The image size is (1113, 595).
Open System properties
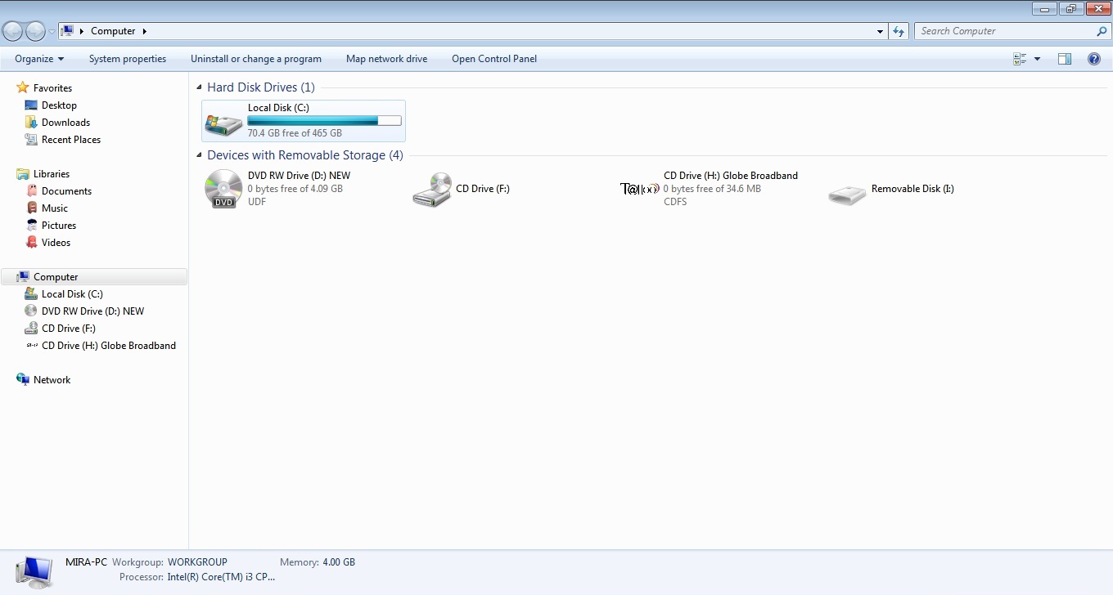[x=128, y=59]
